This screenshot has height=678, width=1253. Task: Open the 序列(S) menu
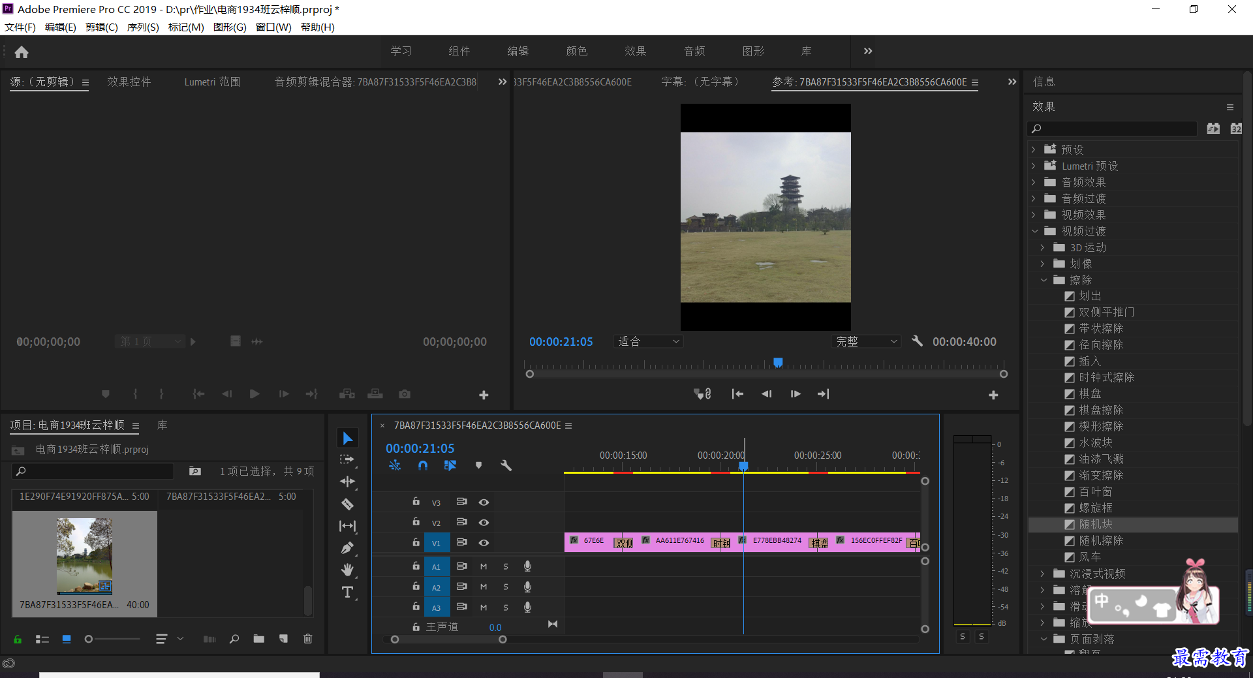[143, 27]
